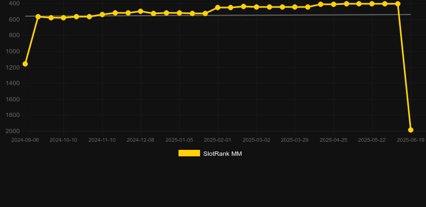Toggle the SlotRank MM legend label
Image resolution: width=426 pixels, height=207 pixels.
point(223,154)
